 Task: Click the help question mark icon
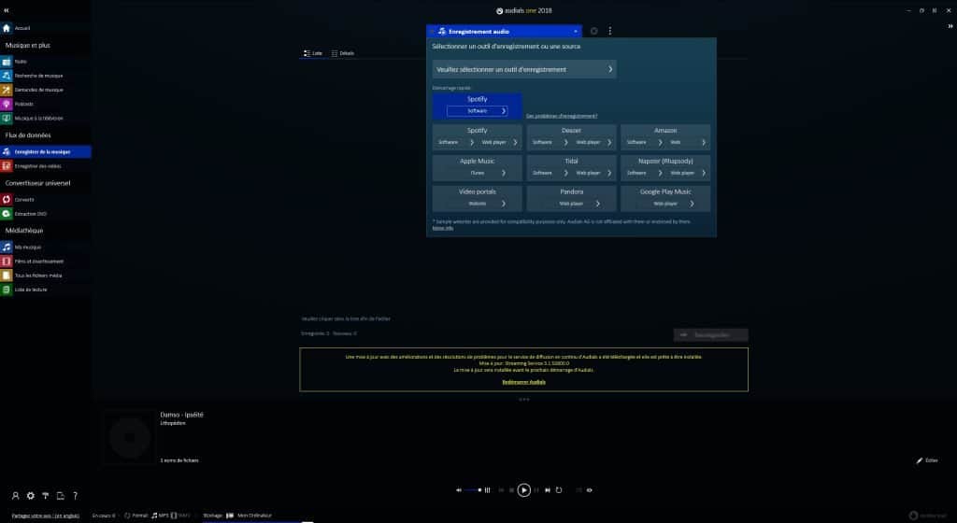click(x=75, y=495)
